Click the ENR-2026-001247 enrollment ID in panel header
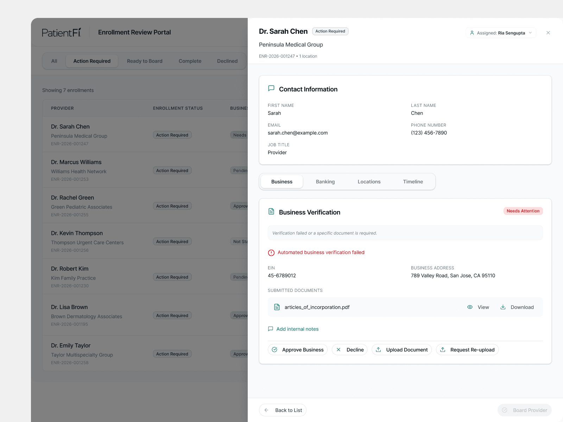The width and height of the screenshot is (563, 422). pos(277,56)
